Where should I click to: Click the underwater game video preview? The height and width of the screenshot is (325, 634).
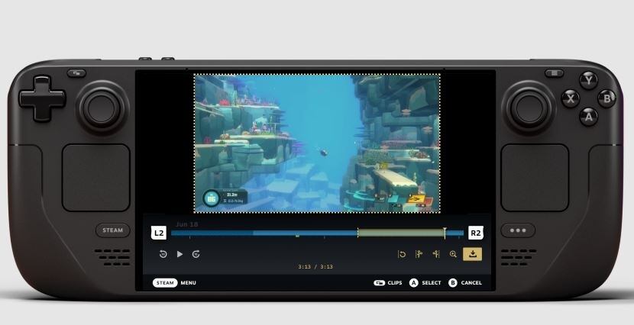(x=317, y=143)
